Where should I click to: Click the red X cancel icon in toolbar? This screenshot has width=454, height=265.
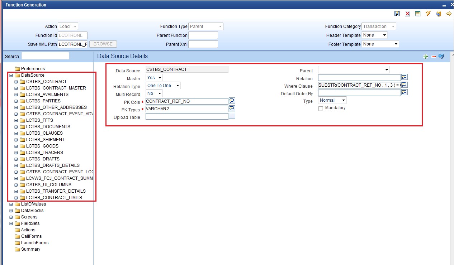point(407,14)
